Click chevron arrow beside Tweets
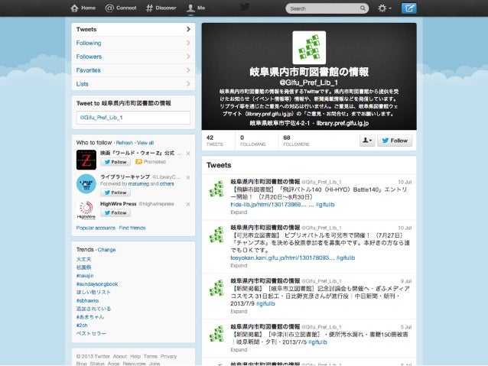Viewport: 488px width, 366px height. 188,29
